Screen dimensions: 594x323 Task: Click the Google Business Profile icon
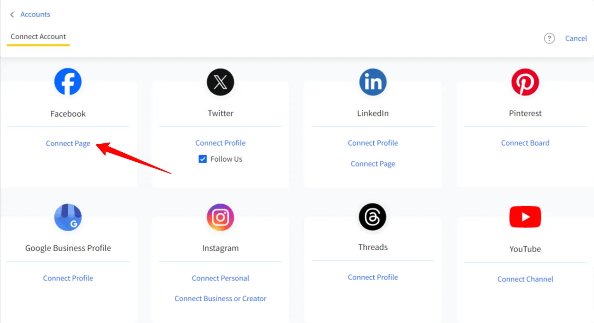(68, 217)
